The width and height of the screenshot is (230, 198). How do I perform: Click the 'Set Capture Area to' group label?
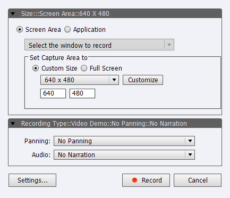(58, 58)
